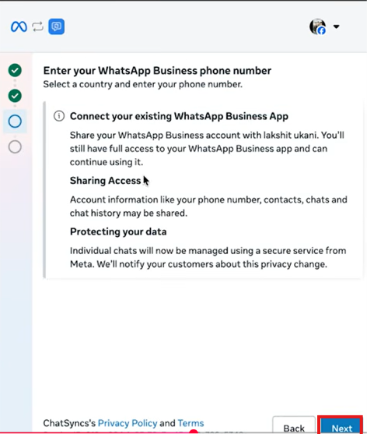Select the final grey step circle
This screenshot has height=434, width=367.
pos(15,146)
